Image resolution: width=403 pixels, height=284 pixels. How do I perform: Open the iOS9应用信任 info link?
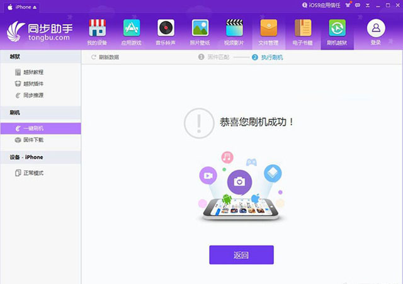(321, 5)
